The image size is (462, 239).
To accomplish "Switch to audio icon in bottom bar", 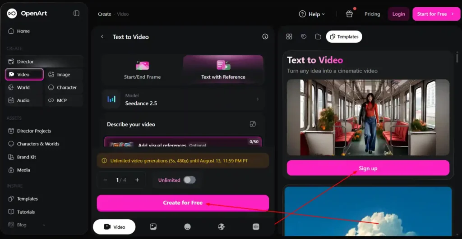I will tap(256, 227).
